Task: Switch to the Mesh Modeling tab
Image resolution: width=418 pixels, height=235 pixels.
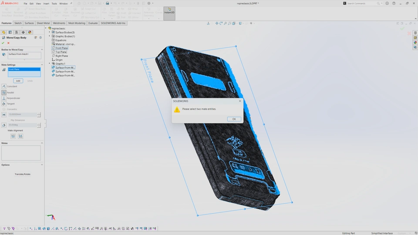Action: tap(77, 23)
